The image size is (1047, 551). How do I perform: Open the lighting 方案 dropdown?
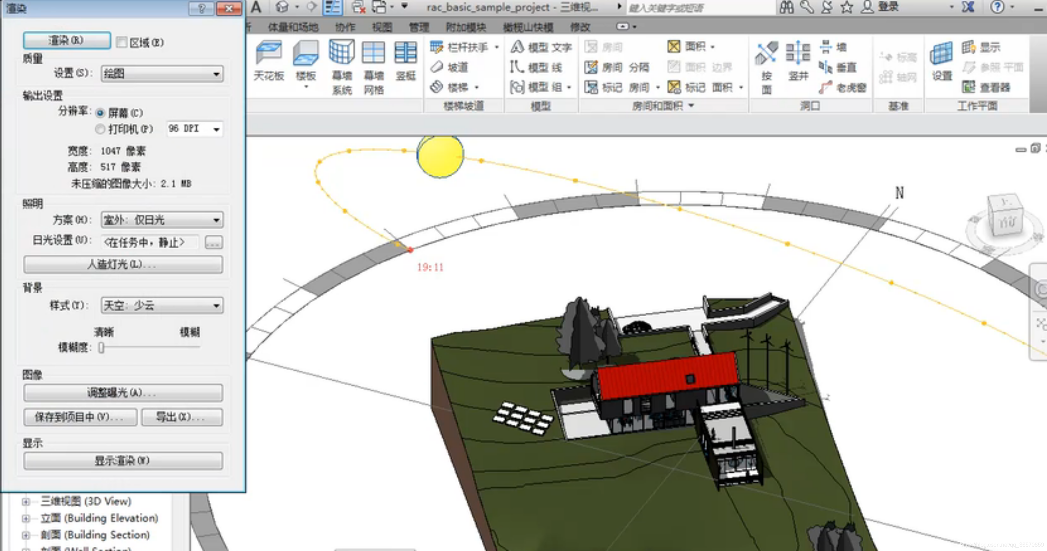162,220
